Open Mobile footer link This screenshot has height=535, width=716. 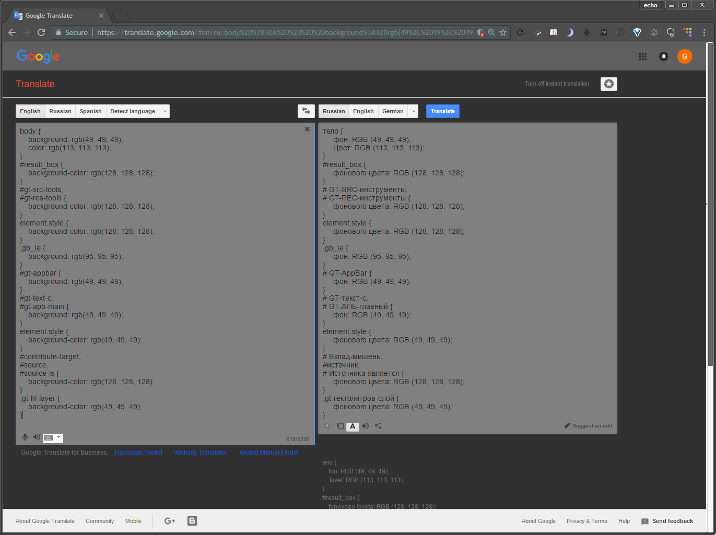(x=133, y=521)
